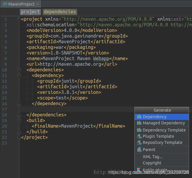The width and height of the screenshot is (192, 178).
Task: Collapse the dependency tag fold on line 11
Action: [x=19, y=76]
